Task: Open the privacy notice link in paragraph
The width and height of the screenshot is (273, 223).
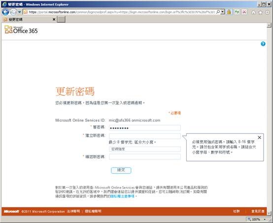Action: 122,196
